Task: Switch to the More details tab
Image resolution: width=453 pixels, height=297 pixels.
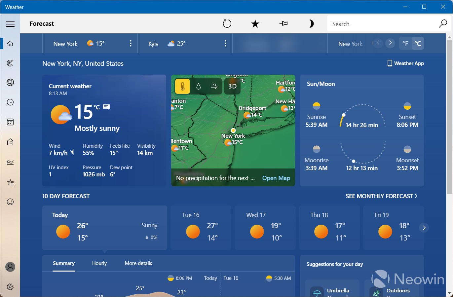Action: point(138,263)
